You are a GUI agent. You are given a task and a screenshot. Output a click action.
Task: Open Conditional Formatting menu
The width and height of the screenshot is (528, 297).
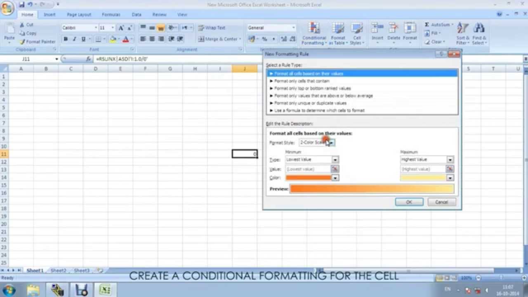[314, 34]
